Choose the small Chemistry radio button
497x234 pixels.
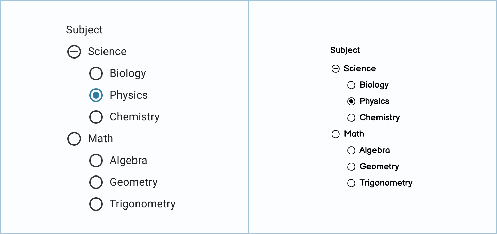tap(351, 118)
